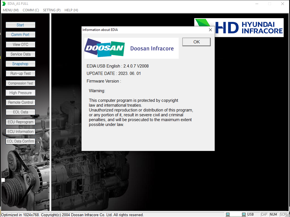Open Comm Port settings

20,35
